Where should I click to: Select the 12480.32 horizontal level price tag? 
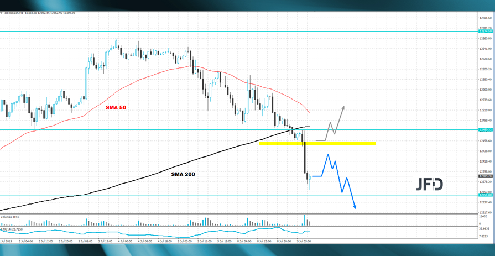pos(486,130)
